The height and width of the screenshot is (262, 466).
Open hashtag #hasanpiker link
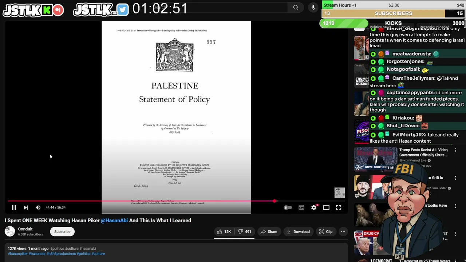[18, 254]
